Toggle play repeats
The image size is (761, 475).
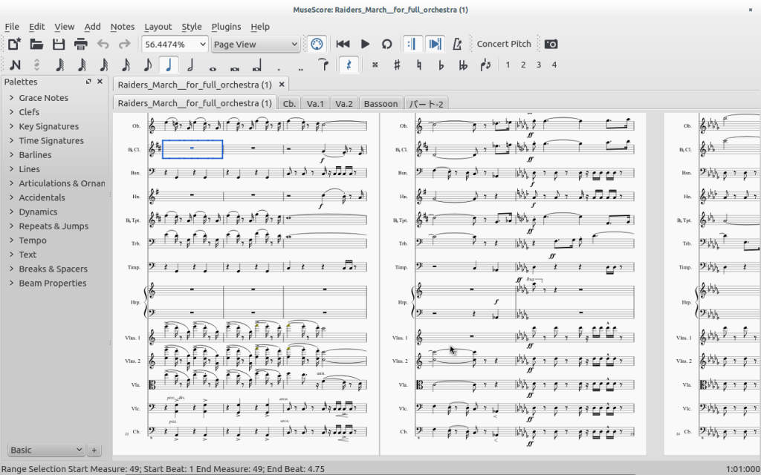412,44
